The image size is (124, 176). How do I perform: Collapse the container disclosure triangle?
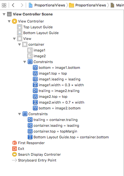point(20,44)
